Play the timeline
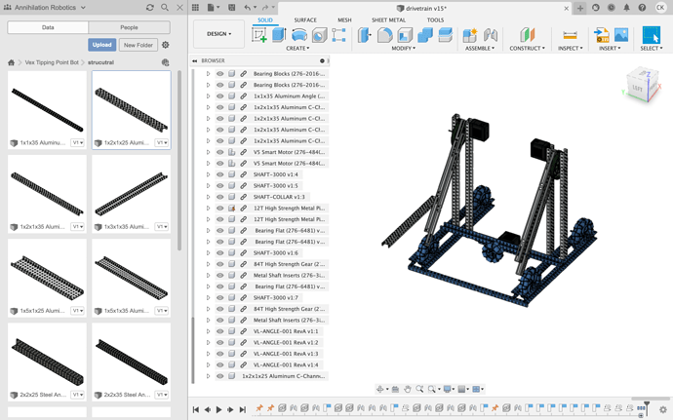This screenshot has height=420, width=673. [x=218, y=409]
